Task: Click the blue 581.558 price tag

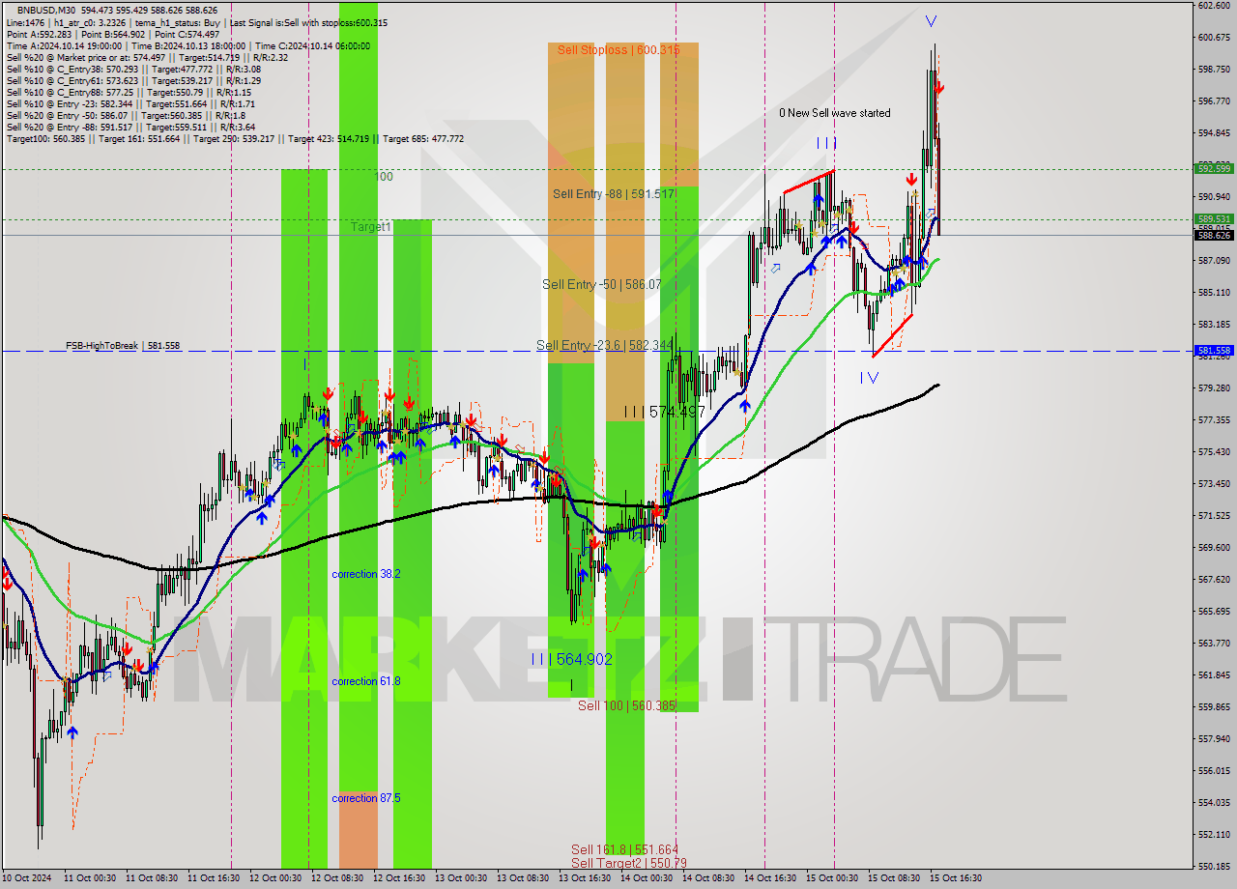Action: click(x=1214, y=350)
